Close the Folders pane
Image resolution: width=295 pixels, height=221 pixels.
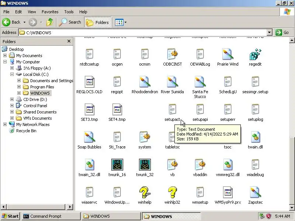coord(69,41)
